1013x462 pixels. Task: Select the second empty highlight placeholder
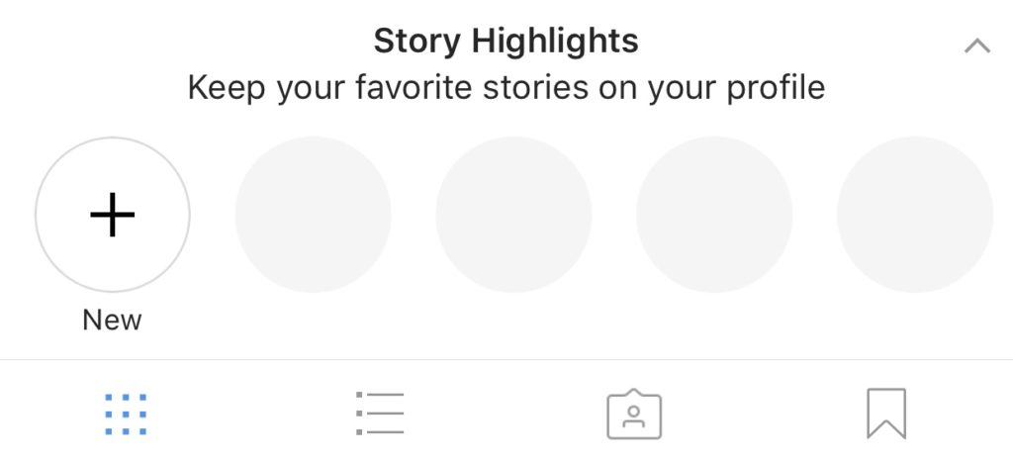pos(513,215)
